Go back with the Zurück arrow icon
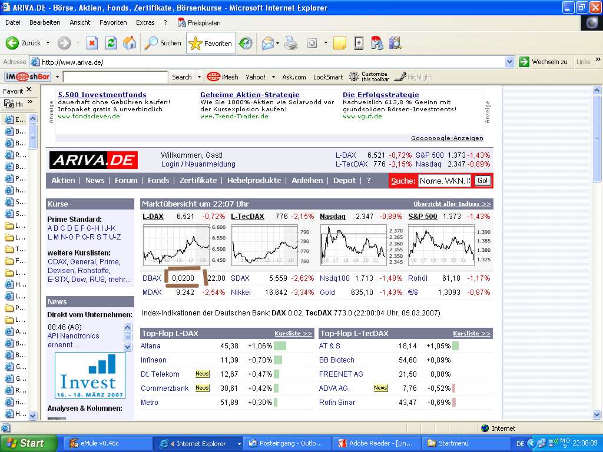This screenshot has height=452, width=603. [12, 43]
